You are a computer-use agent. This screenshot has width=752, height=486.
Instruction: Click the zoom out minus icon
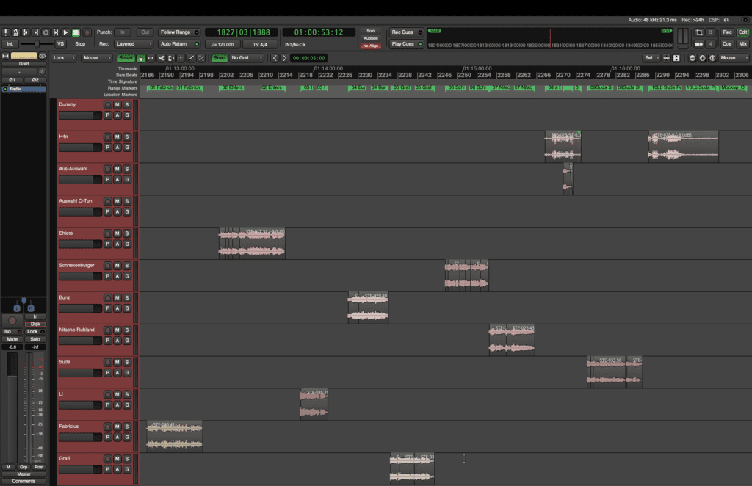pos(692,58)
